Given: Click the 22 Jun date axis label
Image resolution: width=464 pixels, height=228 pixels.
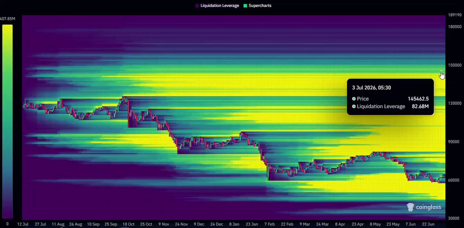Looking at the screenshot, I should point(428,224).
